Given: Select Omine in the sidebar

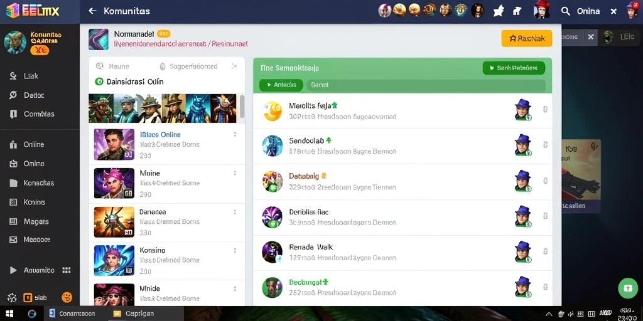Looking at the screenshot, I should point(26,164).
